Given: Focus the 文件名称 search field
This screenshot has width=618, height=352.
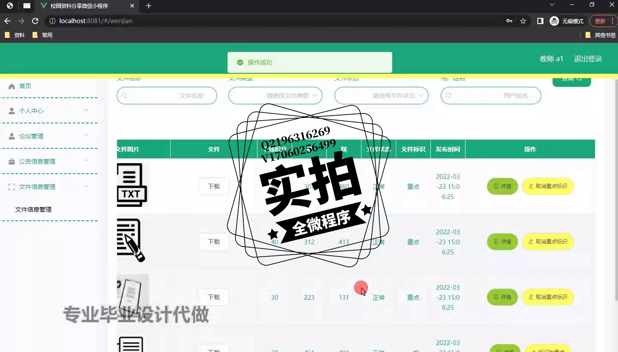Looking at the screenshot, I should point(167,96).
